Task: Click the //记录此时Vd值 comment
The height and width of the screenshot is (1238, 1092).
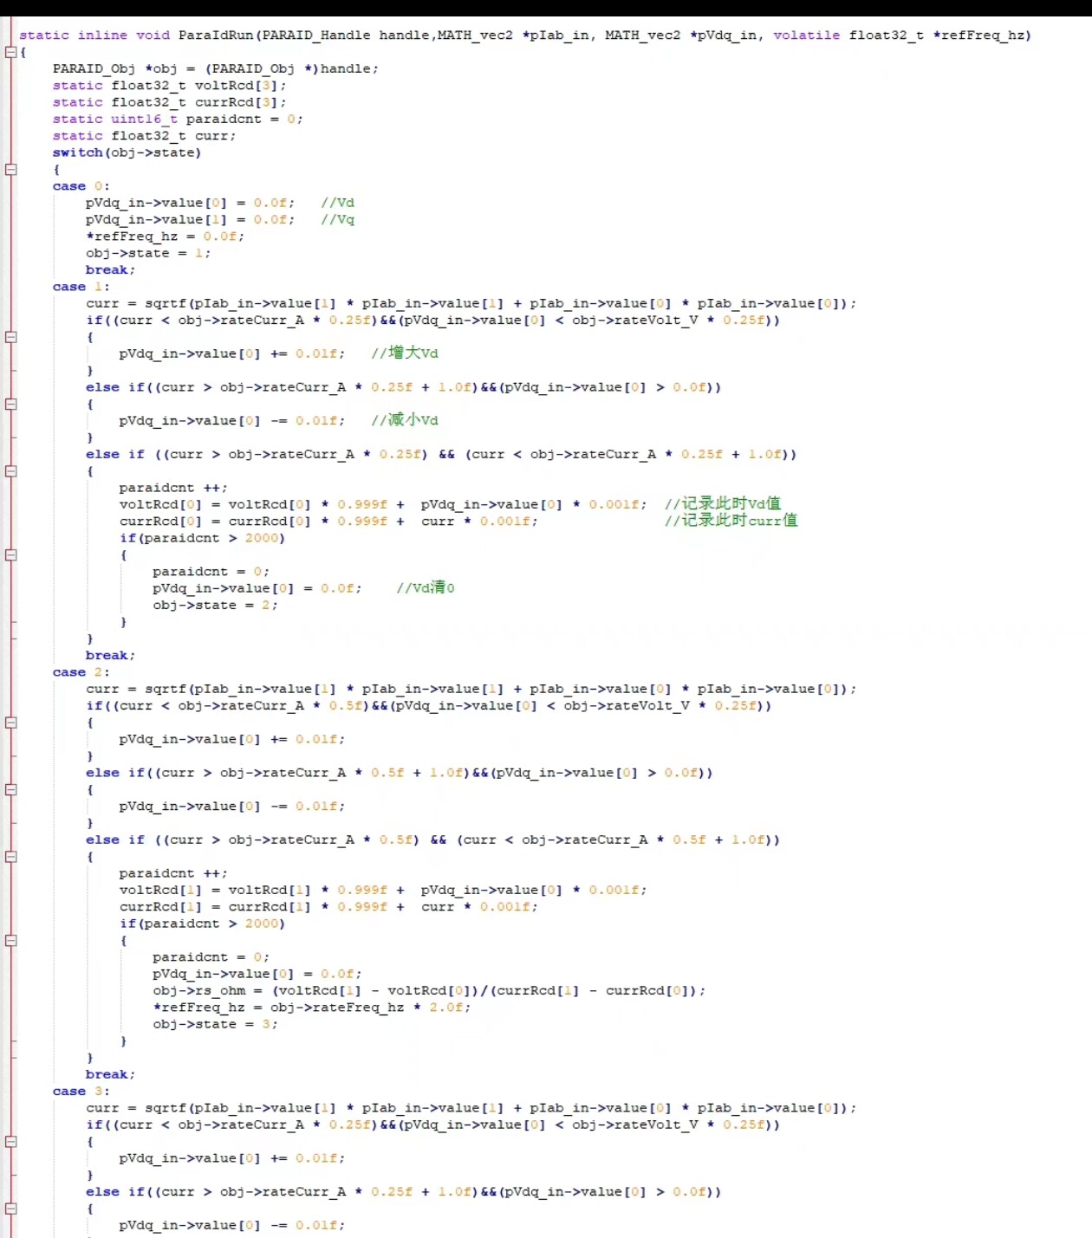Action: (723, 503)
